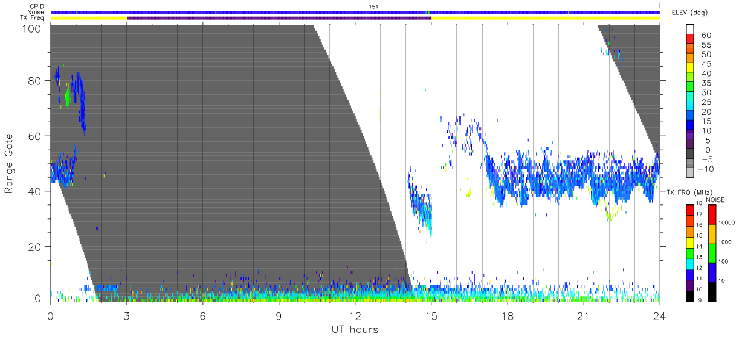The image size is (742, 342).
Task: Click the 6 tick on the UT hours axis
Action: 203,316
